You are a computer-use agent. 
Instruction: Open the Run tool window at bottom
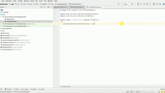point(41,89)
